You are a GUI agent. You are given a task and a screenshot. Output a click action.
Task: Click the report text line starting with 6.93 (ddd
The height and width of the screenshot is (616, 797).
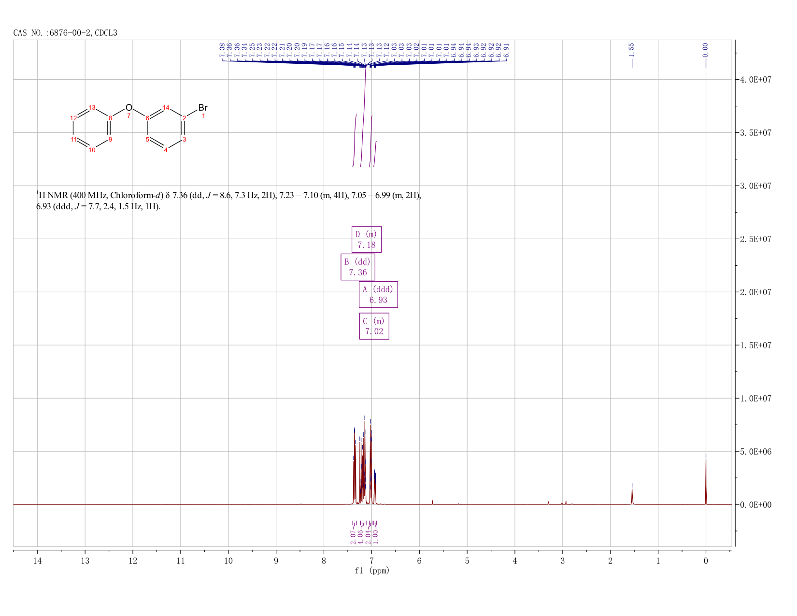coord(99,207)
